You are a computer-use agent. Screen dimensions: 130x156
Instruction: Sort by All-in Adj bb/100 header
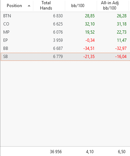click(113, 6)
